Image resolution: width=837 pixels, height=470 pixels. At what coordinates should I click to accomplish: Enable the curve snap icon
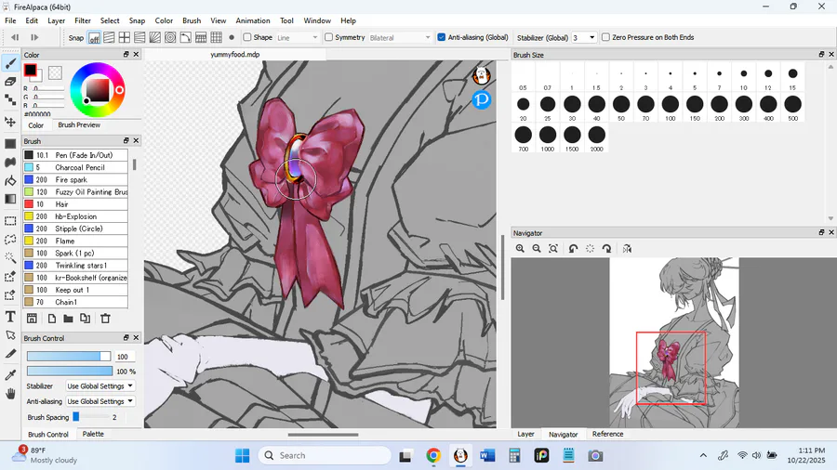[185, 37]
